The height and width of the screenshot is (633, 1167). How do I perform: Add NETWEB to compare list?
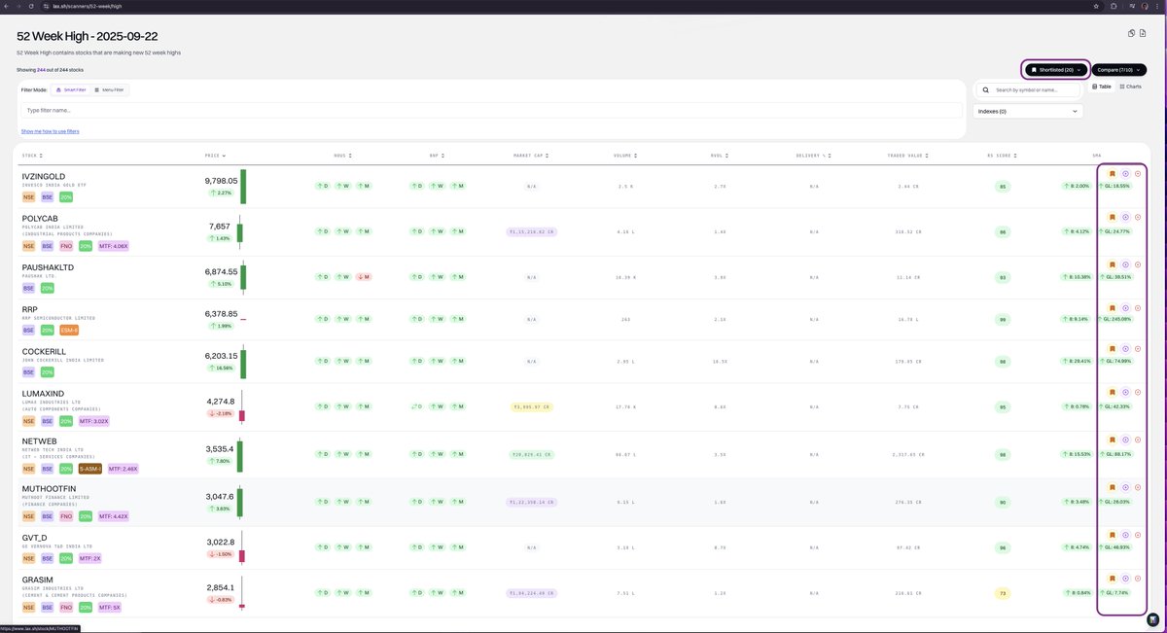pos(1125,440)
